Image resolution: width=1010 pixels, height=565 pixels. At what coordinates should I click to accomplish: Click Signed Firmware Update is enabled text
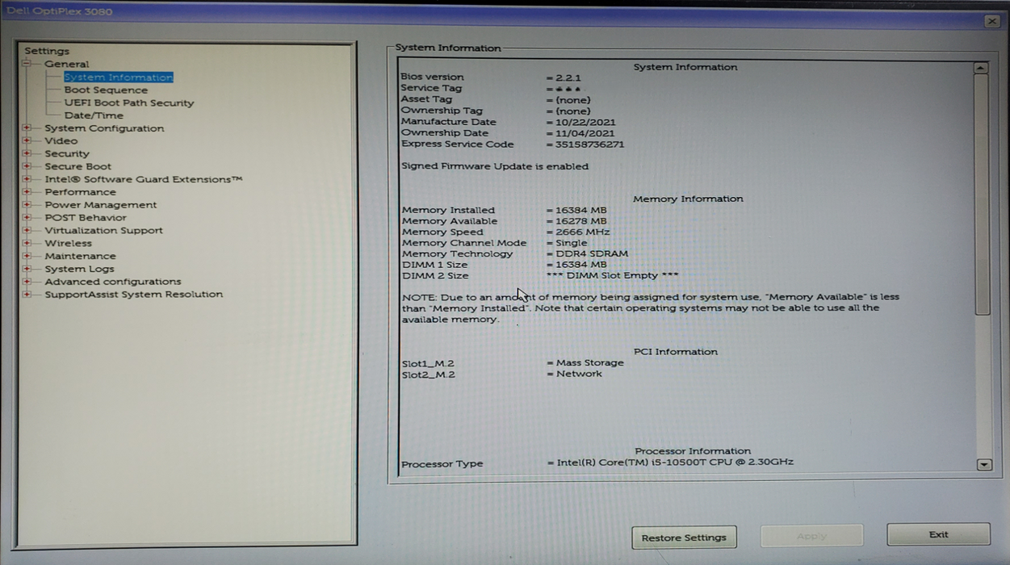[495, 166]
